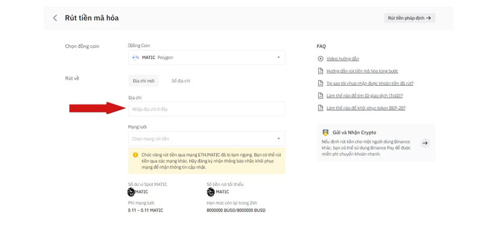This screenshot has width=498, height=227.
Task: Click the Số tiền rút tối thiểu label
Action: click(x=225, y=185)
